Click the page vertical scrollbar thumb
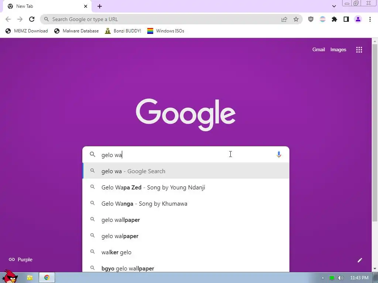This screenshot has height=283, width=378. (375, 133)
